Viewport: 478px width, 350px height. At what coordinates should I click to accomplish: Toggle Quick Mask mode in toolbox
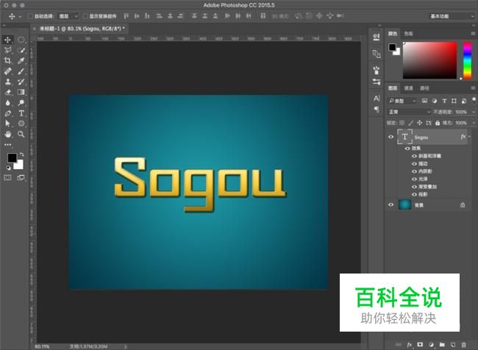point(7,177)
